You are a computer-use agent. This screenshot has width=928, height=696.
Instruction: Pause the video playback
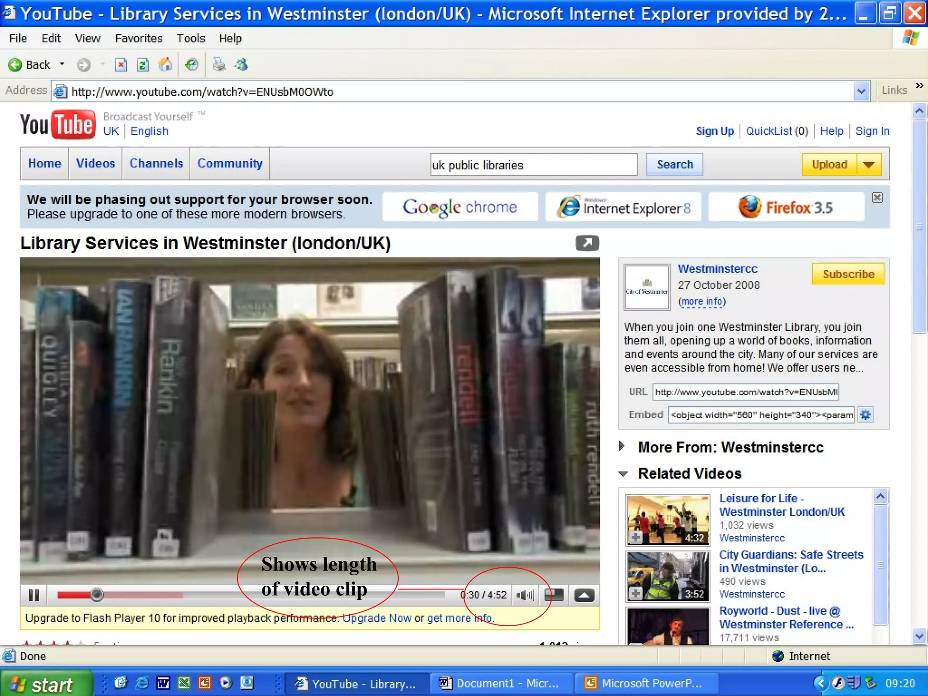pos(34,595)
